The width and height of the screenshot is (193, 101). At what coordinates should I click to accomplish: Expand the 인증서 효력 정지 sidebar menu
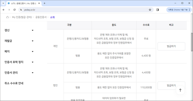[x=19, y=62]
